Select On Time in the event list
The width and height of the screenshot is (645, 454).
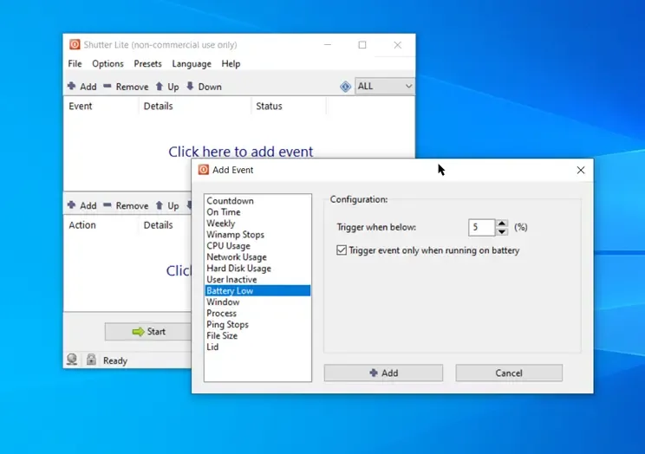click(257, 212)
